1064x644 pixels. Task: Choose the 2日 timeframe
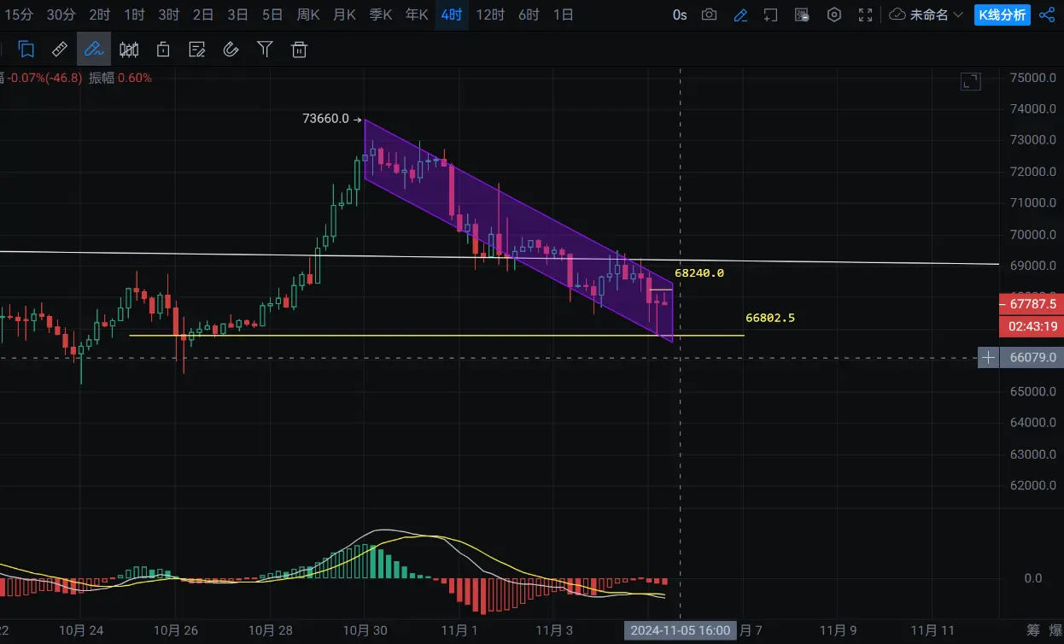[x=203, y=15]
